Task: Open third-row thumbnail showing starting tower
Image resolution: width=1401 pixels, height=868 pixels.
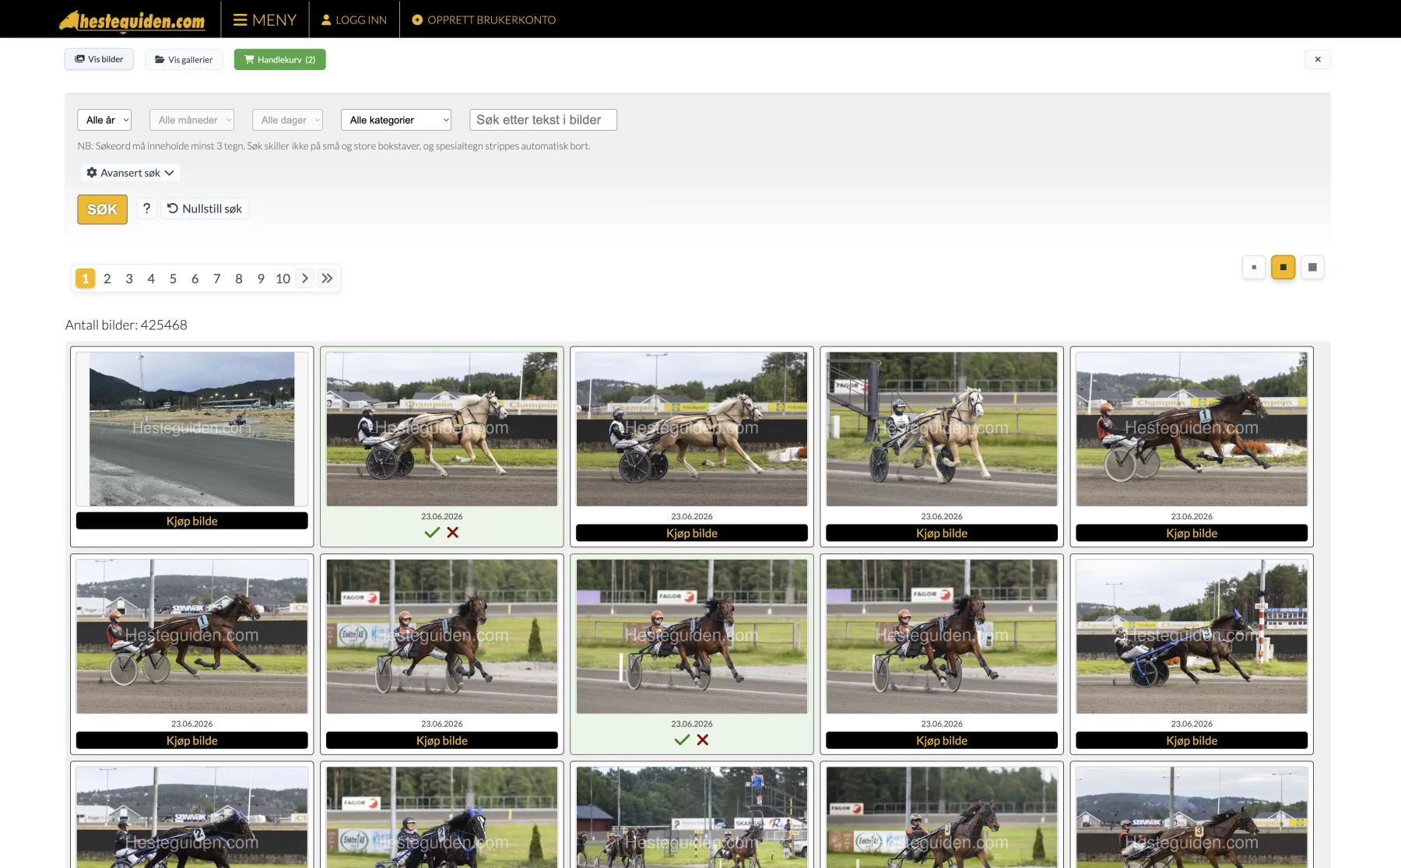Action: [692, 817]
